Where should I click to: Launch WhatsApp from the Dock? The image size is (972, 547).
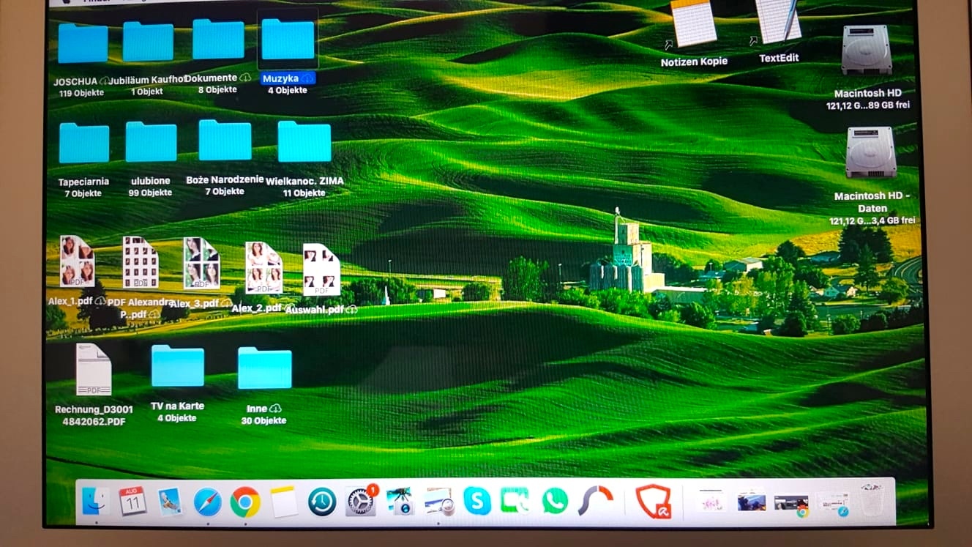point(555,502)
